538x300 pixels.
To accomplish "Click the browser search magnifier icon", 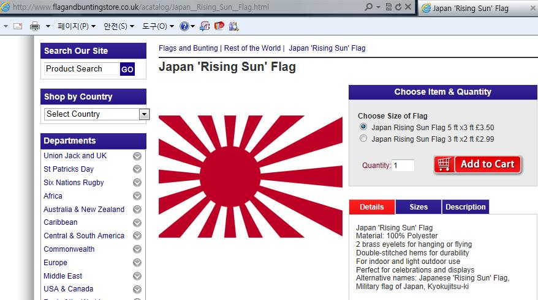I will (x=368, y=7).
